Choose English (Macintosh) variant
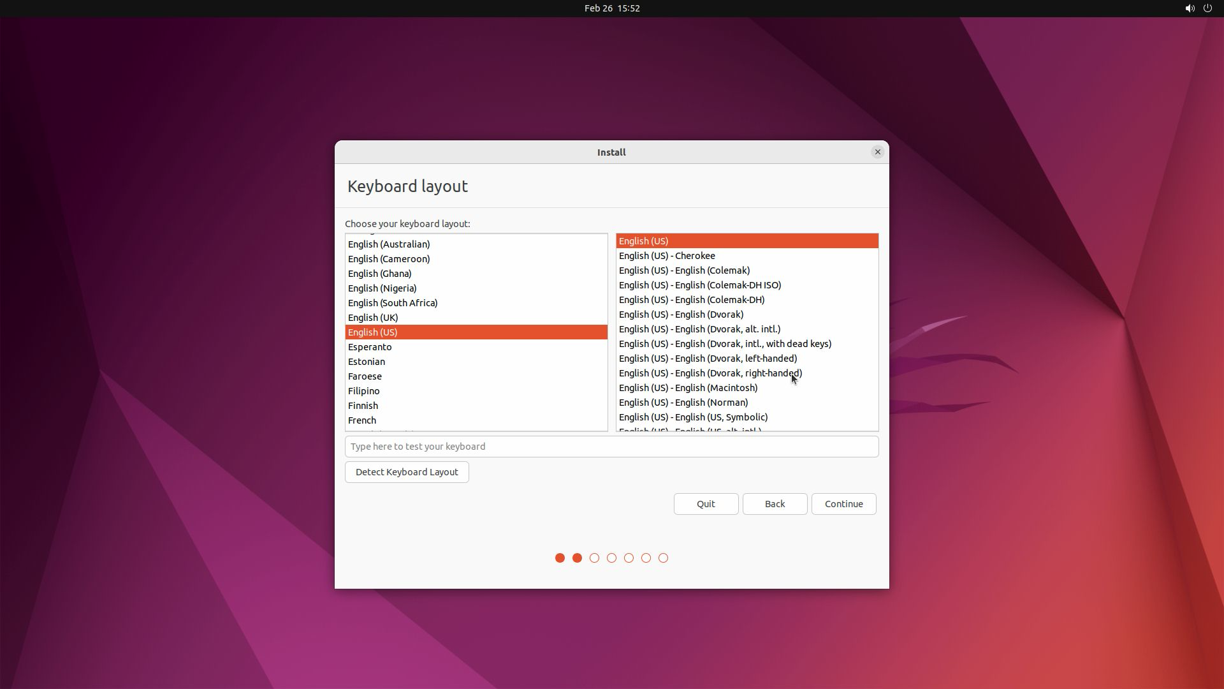This screenshot has width=1224, height=689. click(688, 388)
